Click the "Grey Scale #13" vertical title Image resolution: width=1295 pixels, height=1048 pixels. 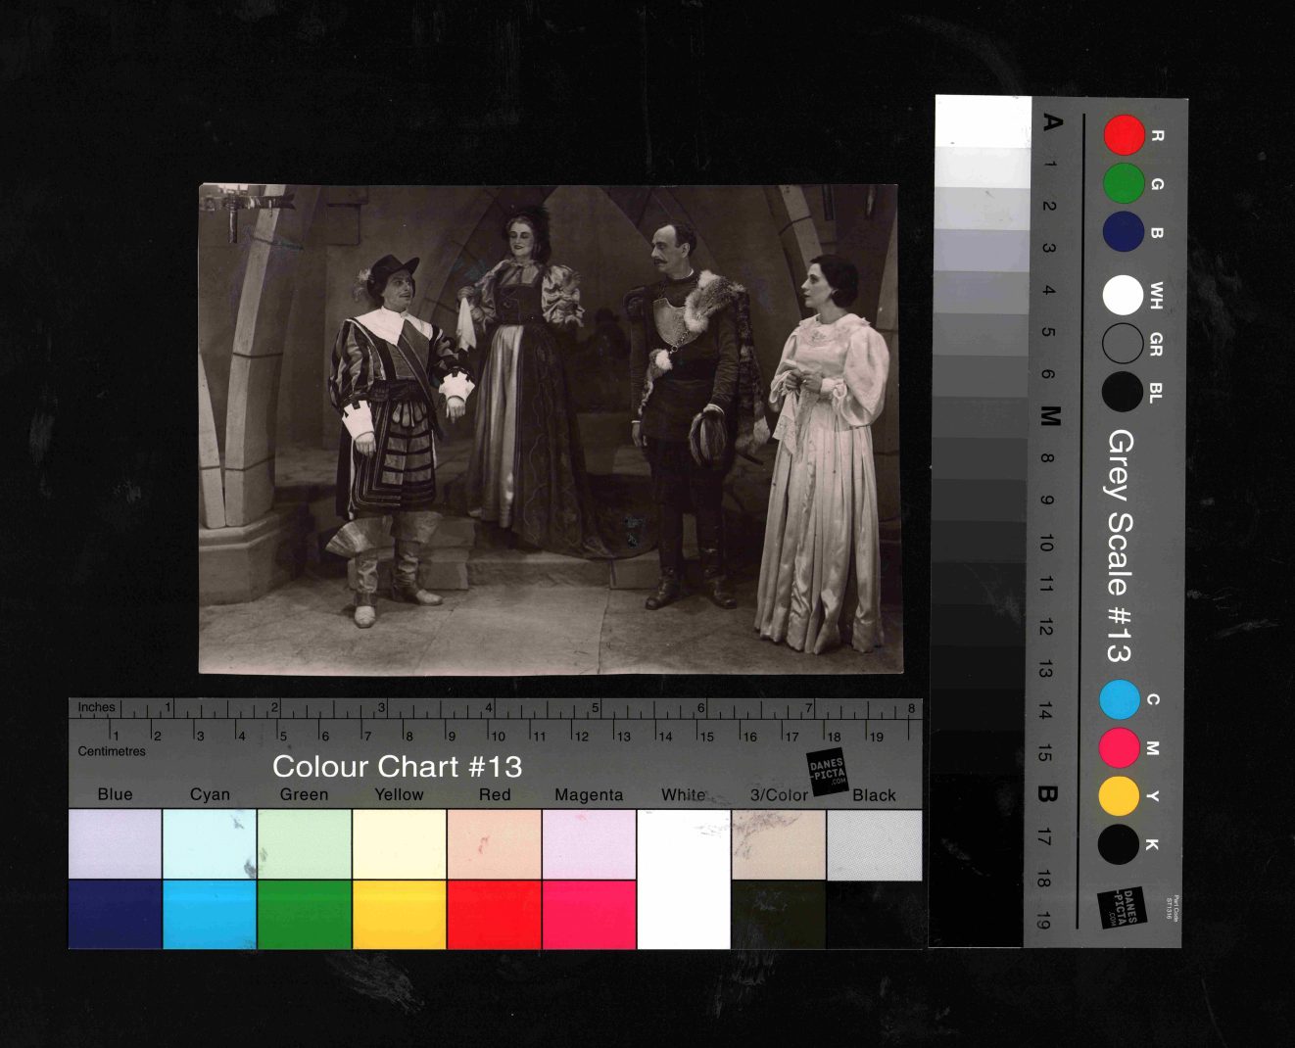pos(1119,546)
